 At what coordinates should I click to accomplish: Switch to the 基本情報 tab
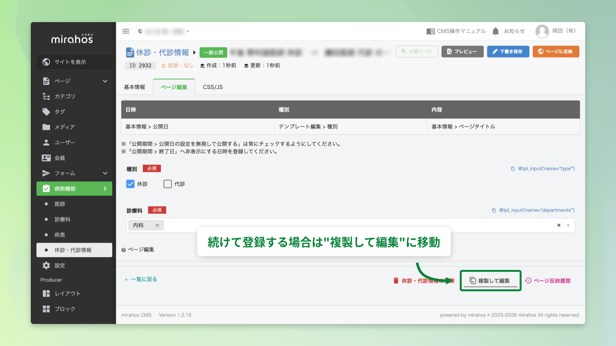(x=134, y=87)
